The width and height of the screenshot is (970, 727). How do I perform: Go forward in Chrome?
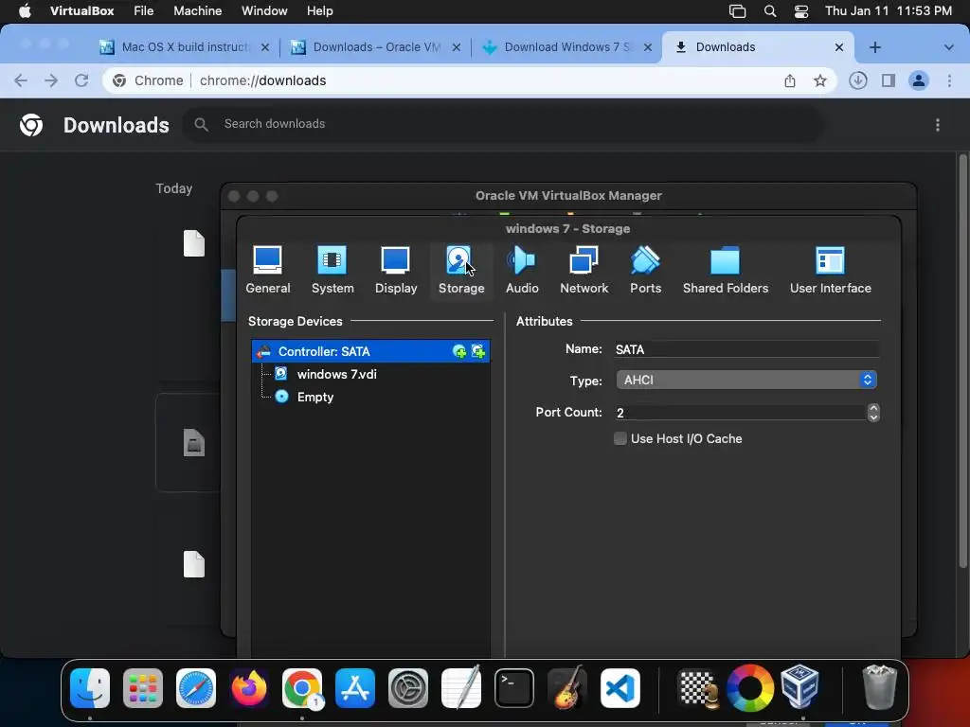[x=51, y=80]
